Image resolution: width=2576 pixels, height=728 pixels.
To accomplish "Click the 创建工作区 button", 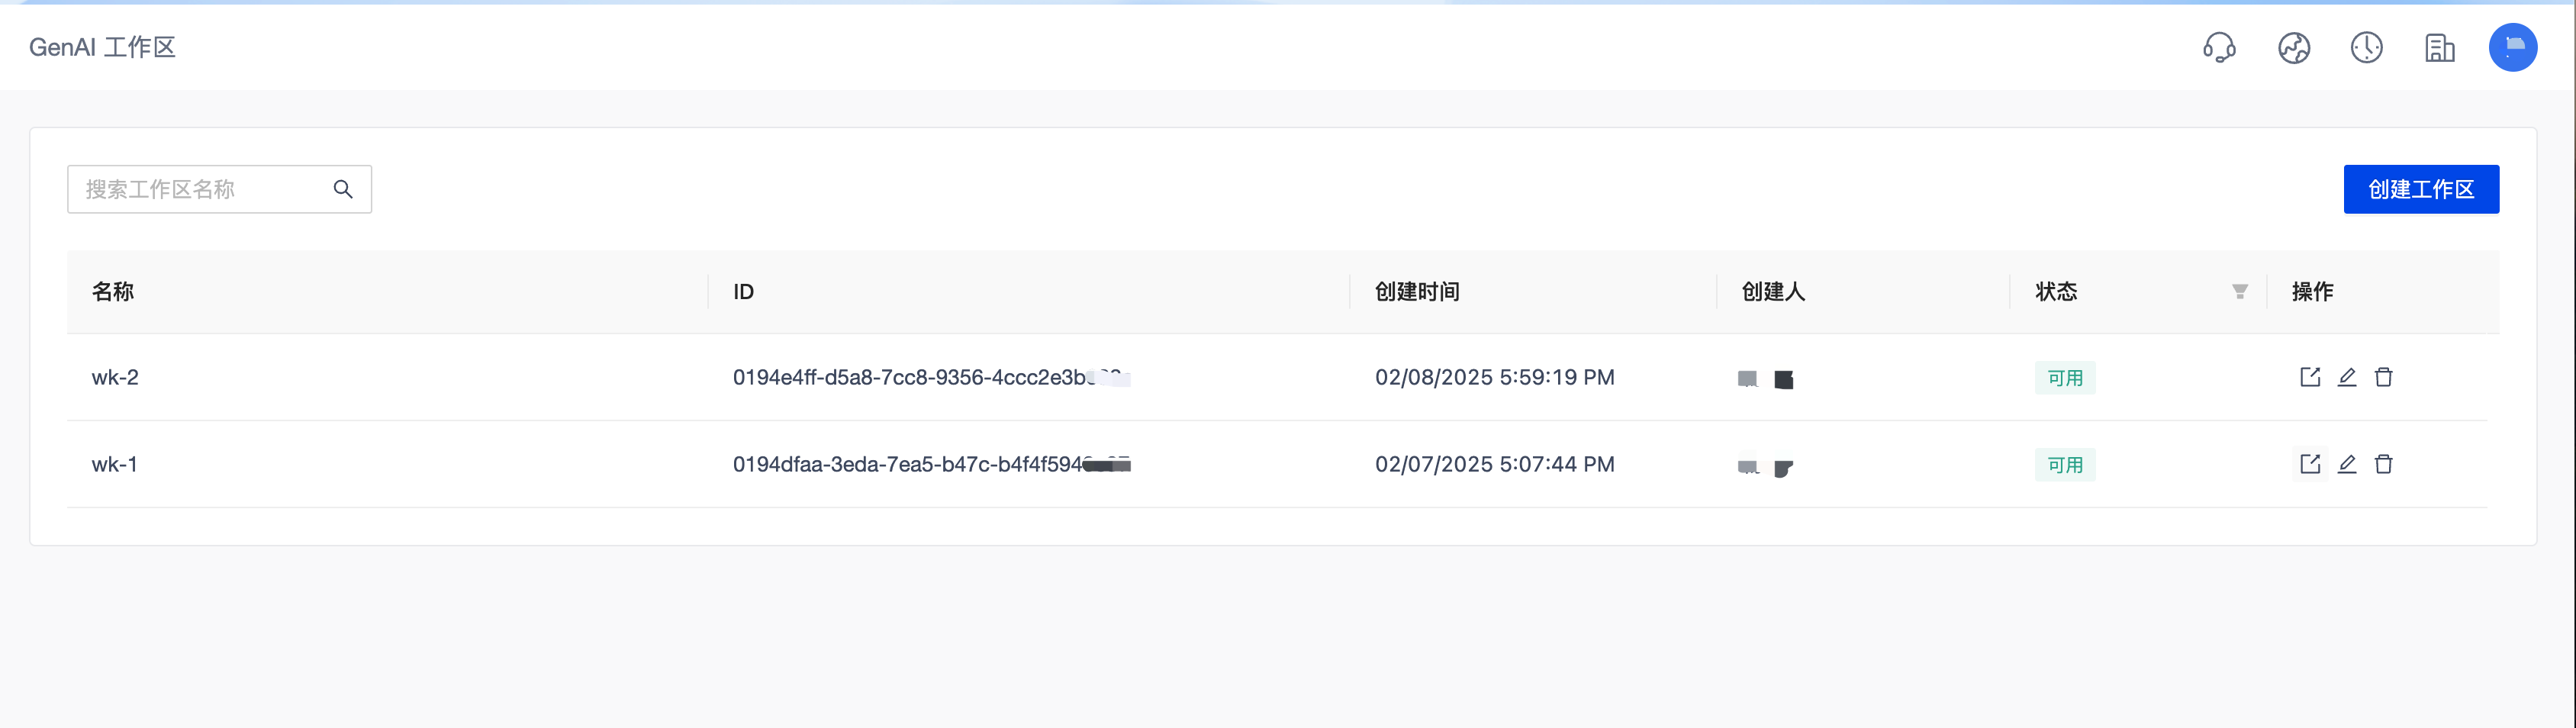I will [x=2421, y=189].
